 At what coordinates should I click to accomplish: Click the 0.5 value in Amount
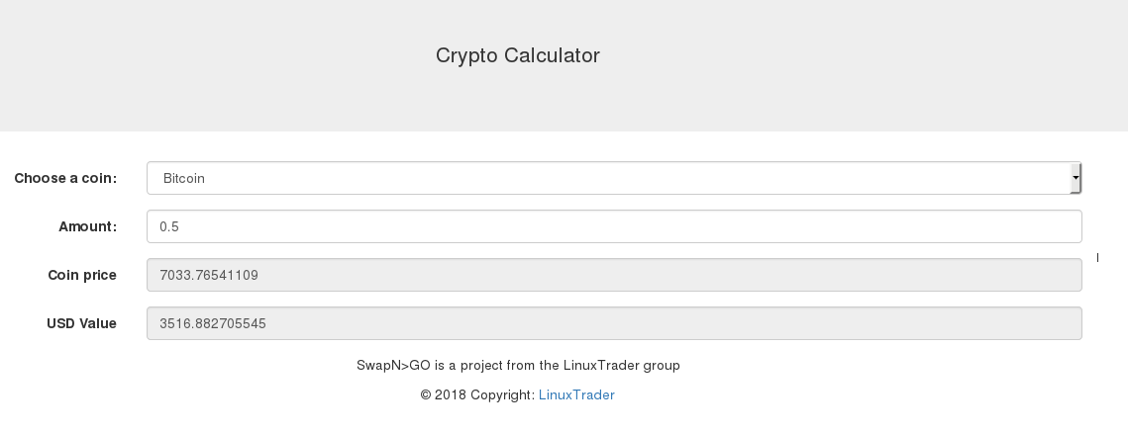click(x=169, y=227)
